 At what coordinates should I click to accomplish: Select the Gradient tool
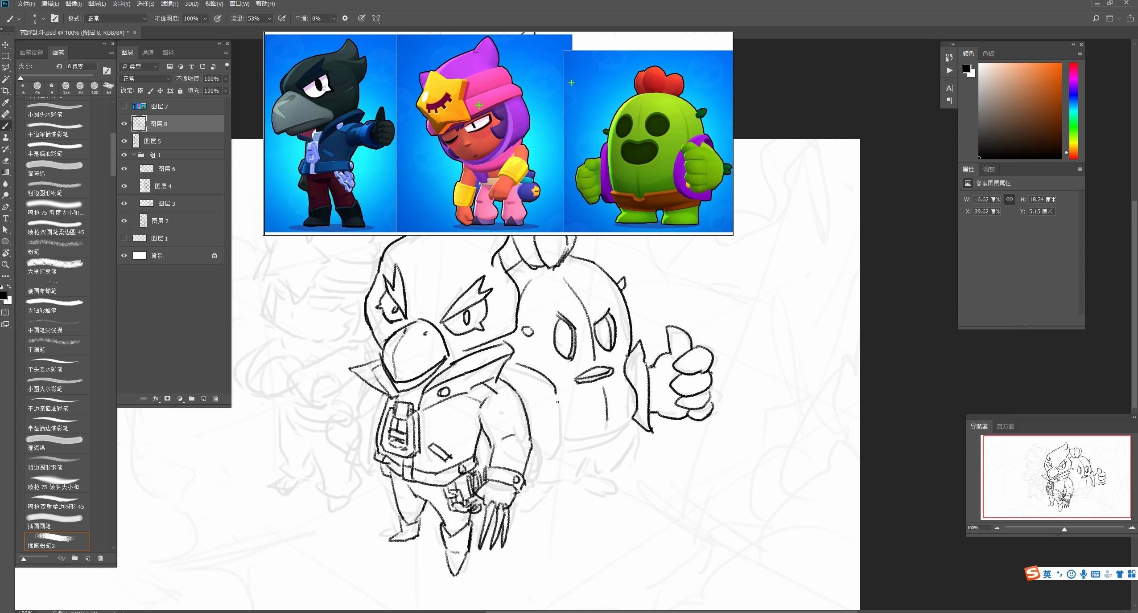tap(5, 172)
